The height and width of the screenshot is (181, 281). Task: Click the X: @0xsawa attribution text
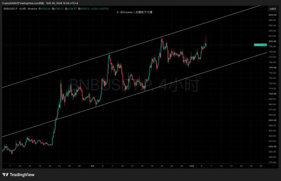click(x=134, y=12)
